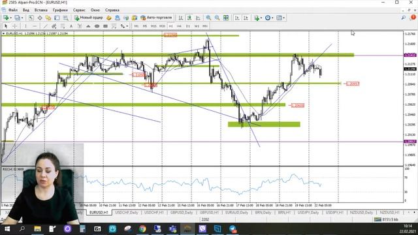Switch to the USDJPY,Daily chart tab
Image resolution: width=418 pixels, height=235 pixels.
point(308,213)
